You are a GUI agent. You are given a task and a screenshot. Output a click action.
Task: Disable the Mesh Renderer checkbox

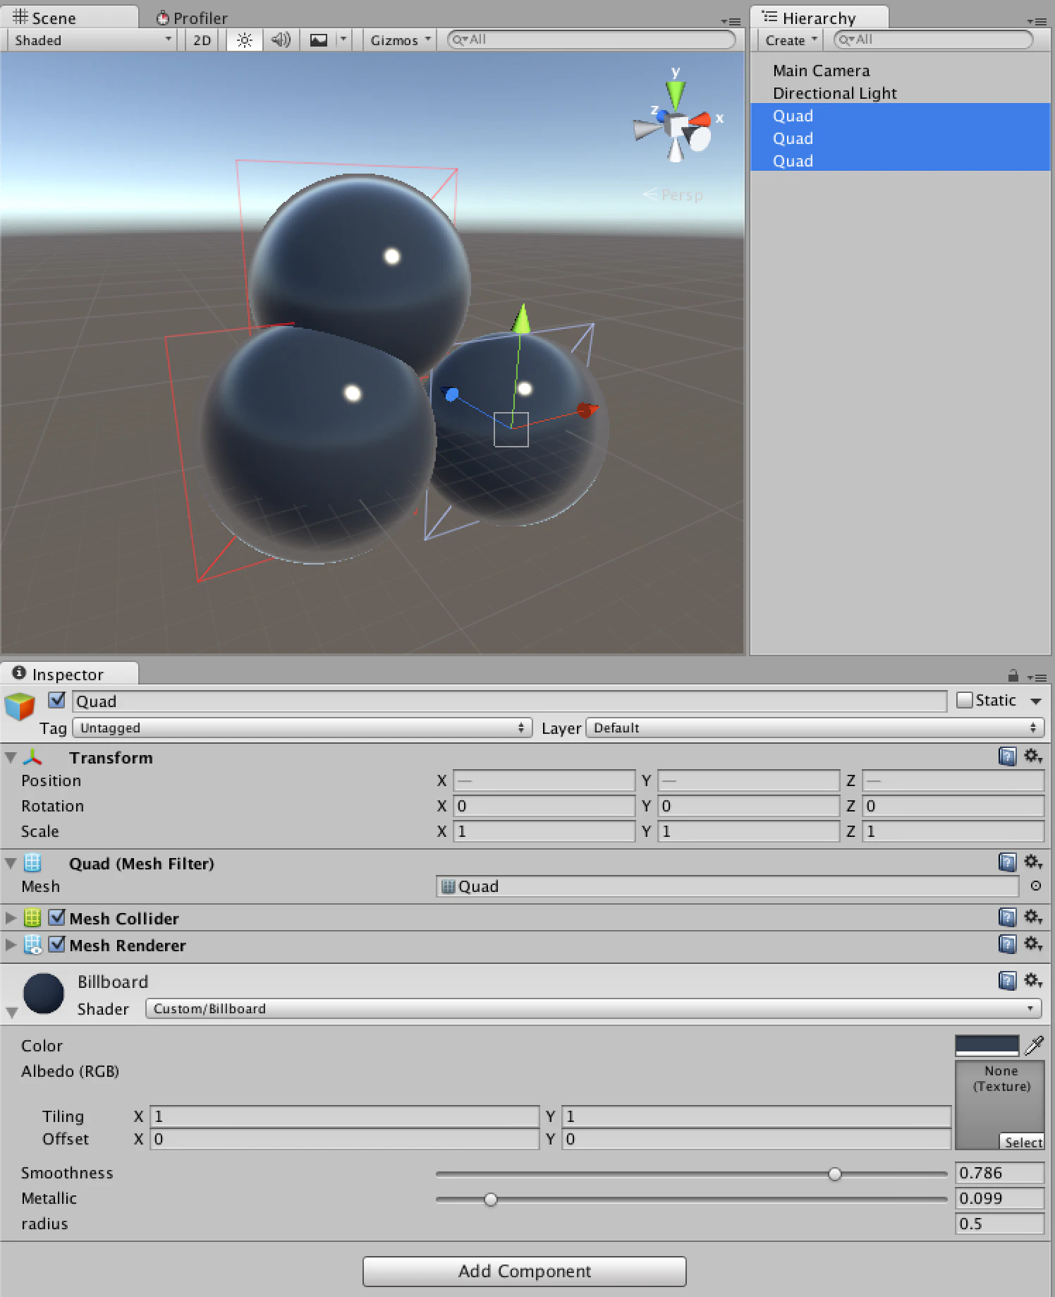(x=57, y=944)
